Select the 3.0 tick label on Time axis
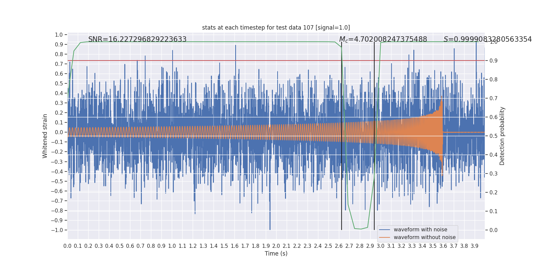This screenshot has width=539, height=269. coord(381,246)
